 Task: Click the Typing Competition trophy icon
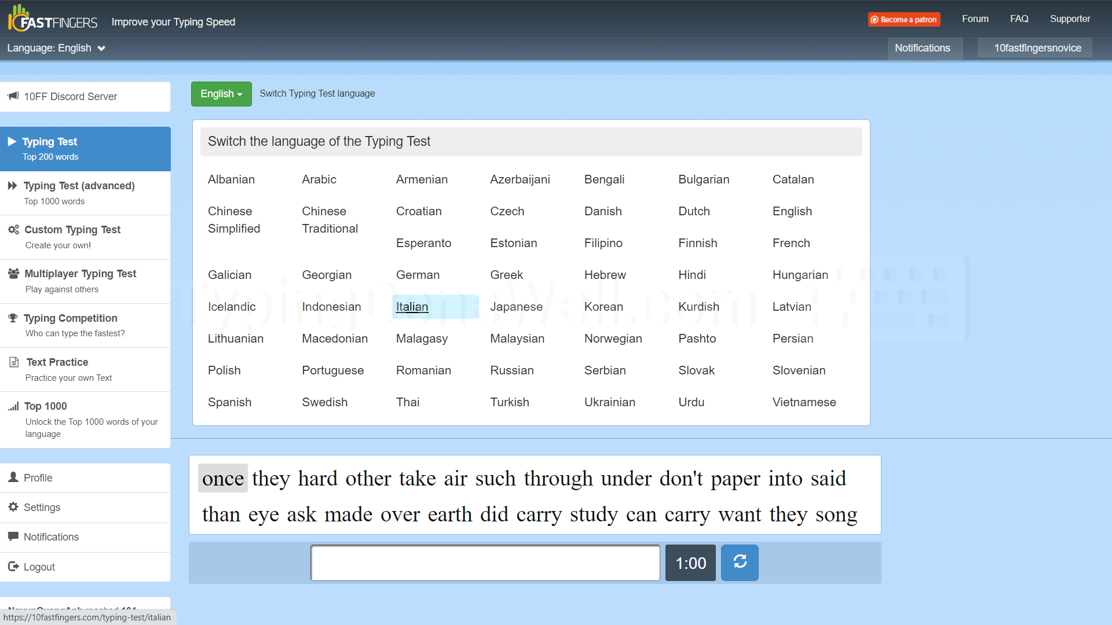tap(13, 318)
